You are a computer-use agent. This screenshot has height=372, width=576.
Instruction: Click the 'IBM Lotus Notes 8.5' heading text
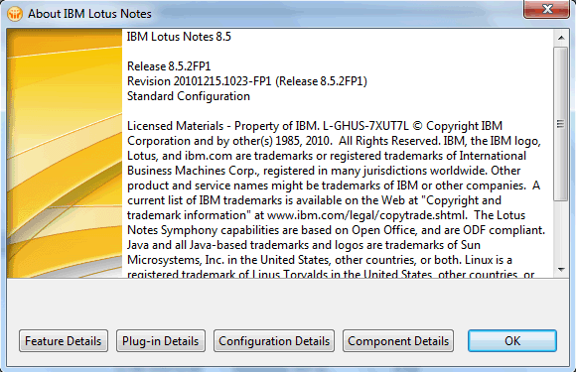pos(179,37)
